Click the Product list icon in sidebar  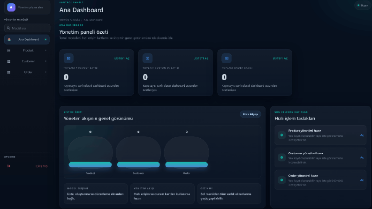[8, 51]
